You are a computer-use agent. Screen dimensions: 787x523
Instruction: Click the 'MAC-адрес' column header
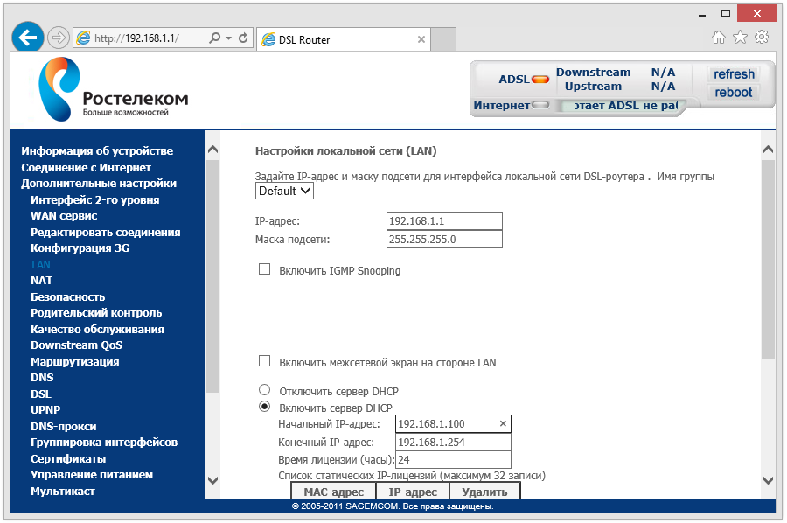pyautogui.click(x=333, y=492)
